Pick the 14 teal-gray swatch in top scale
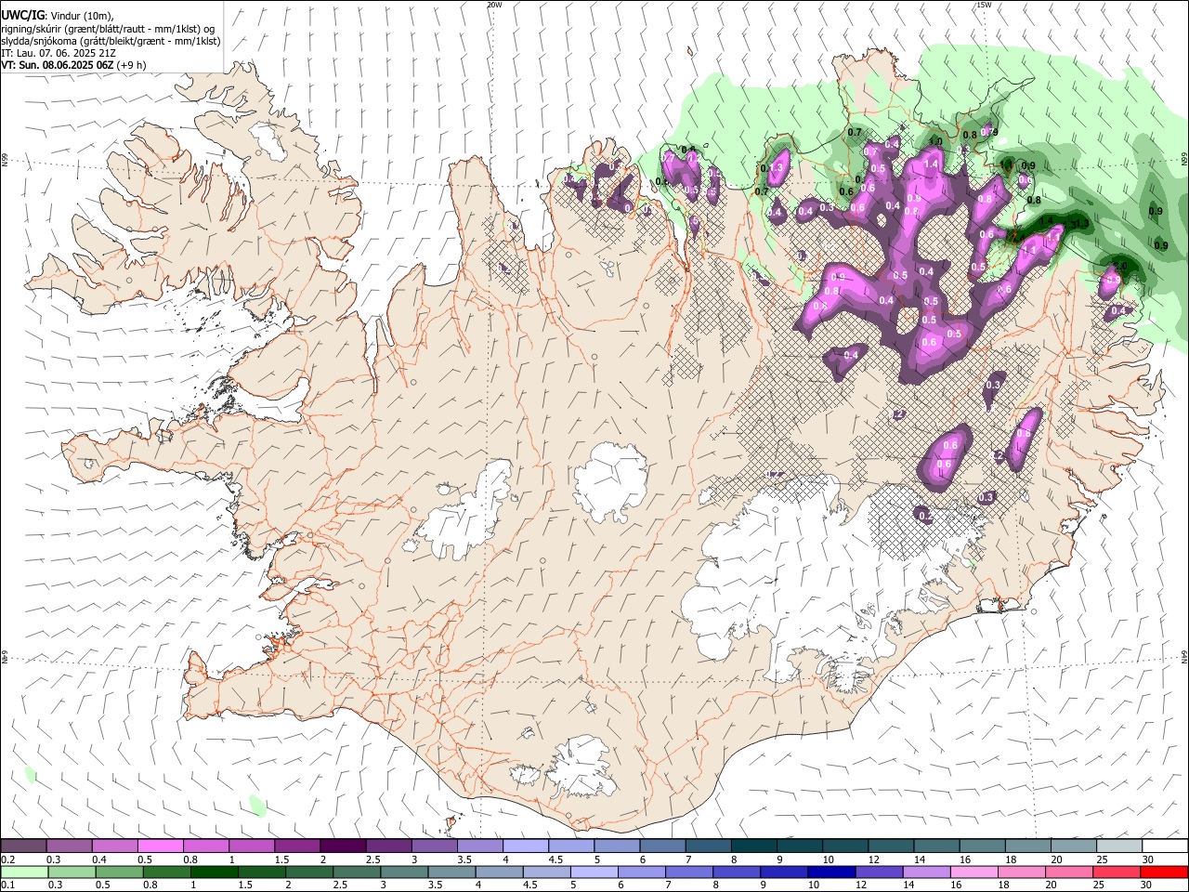Image resolution: width=1189 pixels, height=892 pixels. (x=937, y=846)
